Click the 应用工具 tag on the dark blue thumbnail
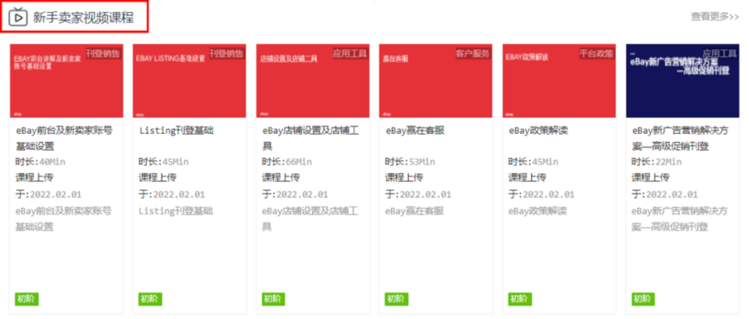 coord(719,53)
